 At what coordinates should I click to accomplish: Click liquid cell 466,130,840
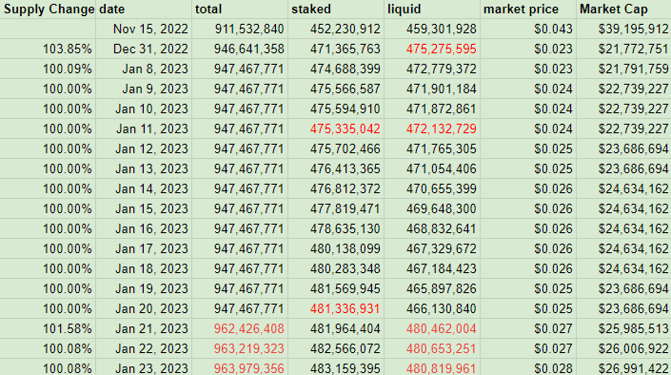pyautogui.click(x=432, y=308)
